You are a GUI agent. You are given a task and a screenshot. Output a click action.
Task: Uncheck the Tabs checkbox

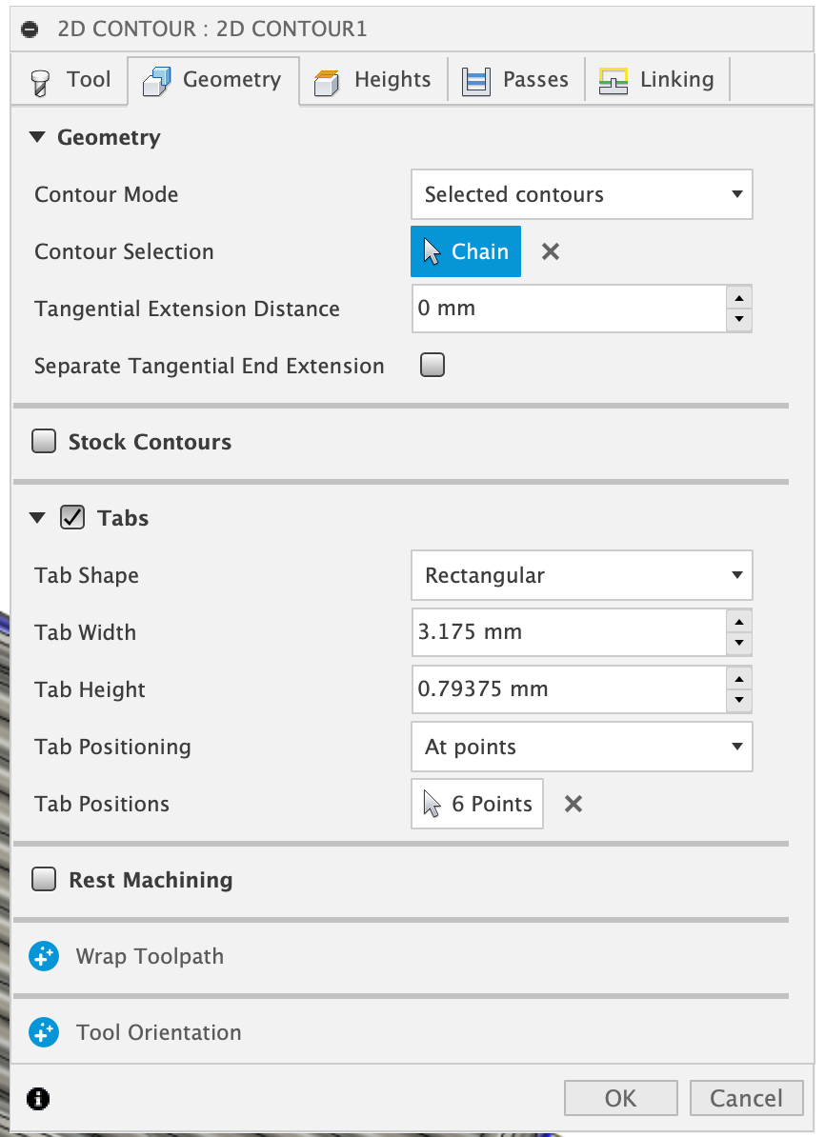[x=72, y=518]
